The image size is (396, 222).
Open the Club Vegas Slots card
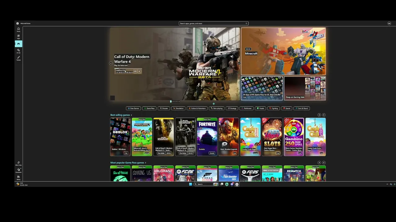[272, 137]
